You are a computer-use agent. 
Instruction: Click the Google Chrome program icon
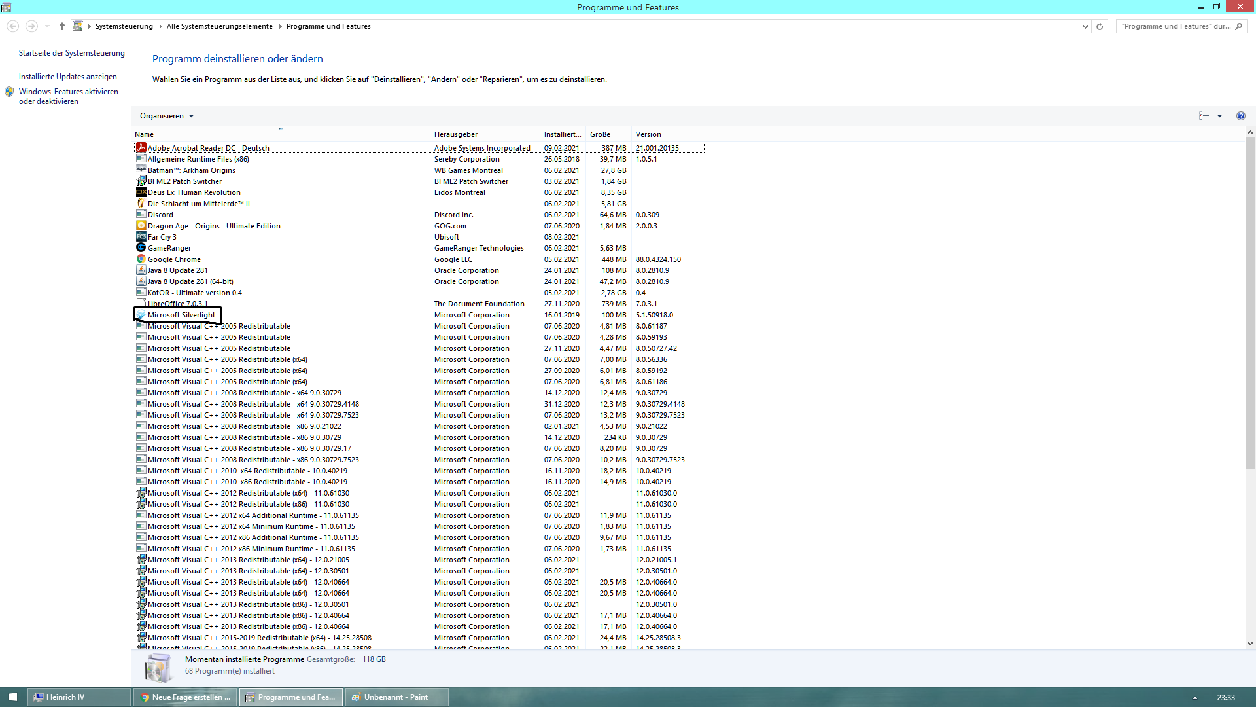(141, 259)
